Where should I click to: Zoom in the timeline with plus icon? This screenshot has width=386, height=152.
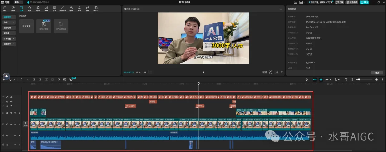pyautogui.click(x=376, y=79)
